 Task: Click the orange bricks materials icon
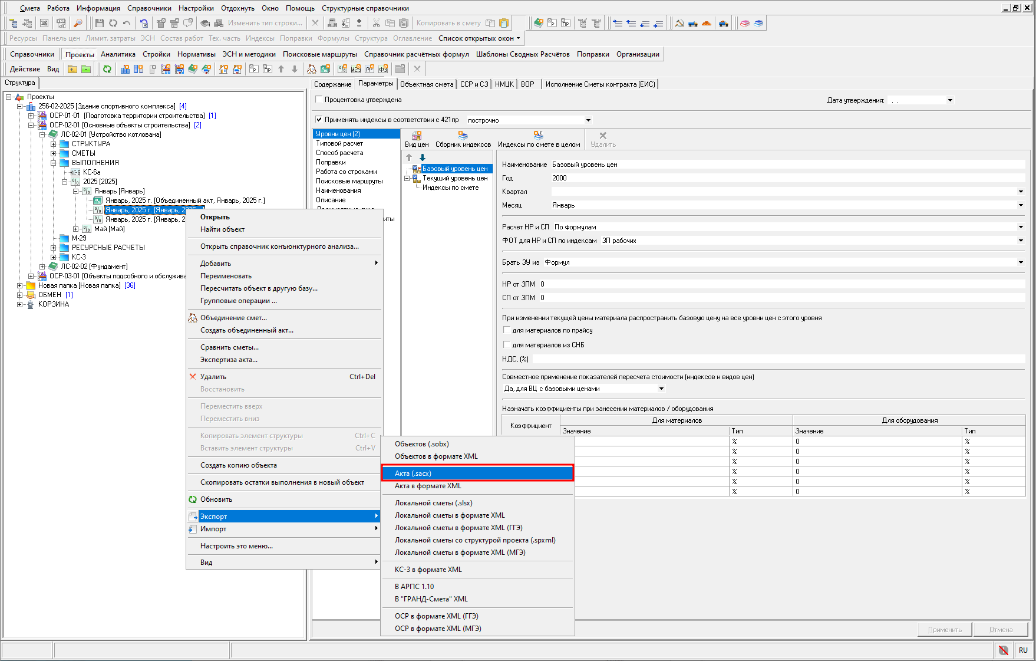coord(707,23)
